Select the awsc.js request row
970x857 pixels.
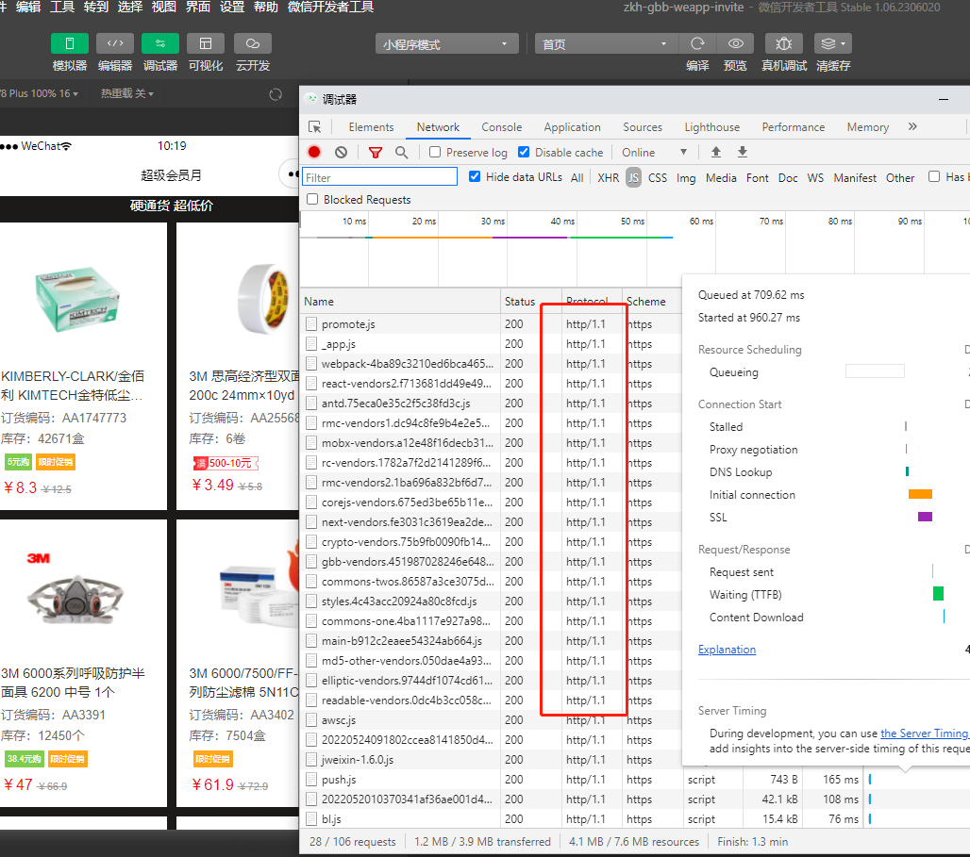(x=492, y=719)
